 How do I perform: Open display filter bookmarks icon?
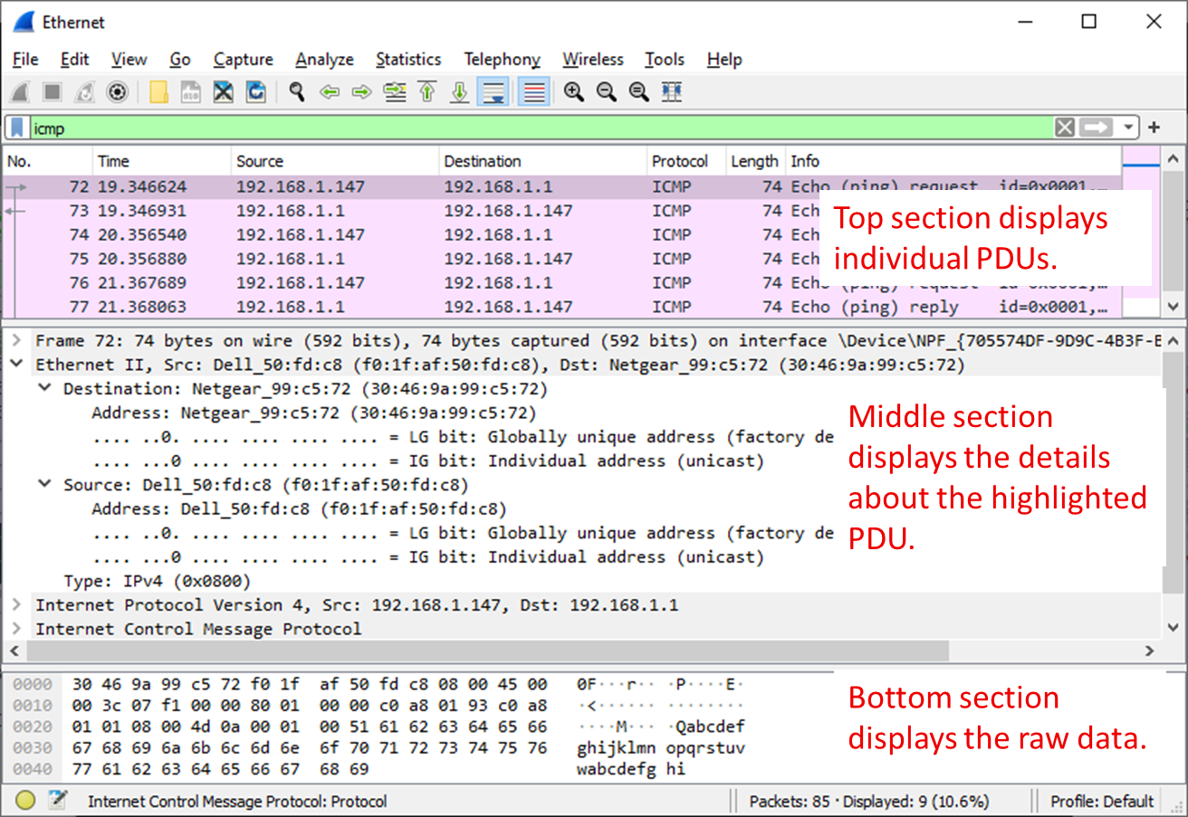pyautogui.click(x=17, y=128)
